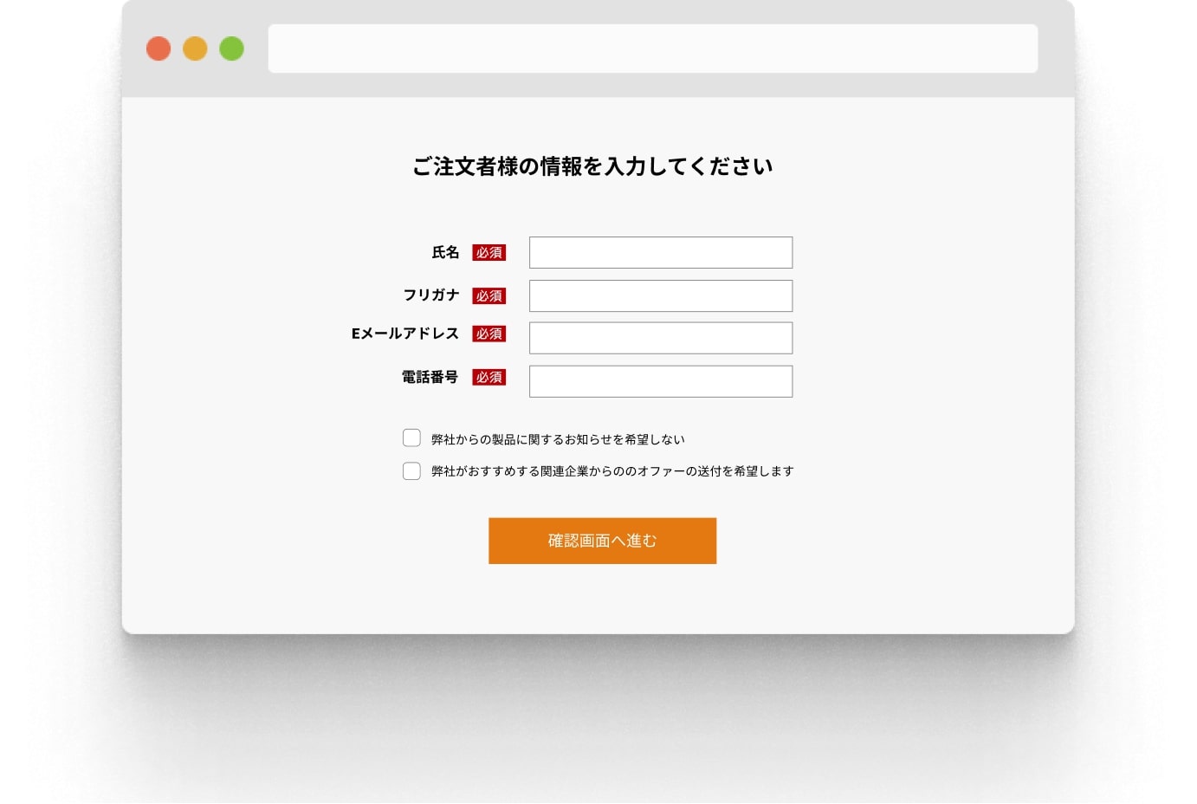Click into the 氏名 text field
The image size is (1197, 804).
pyautogui.click(x=660, y=253)
